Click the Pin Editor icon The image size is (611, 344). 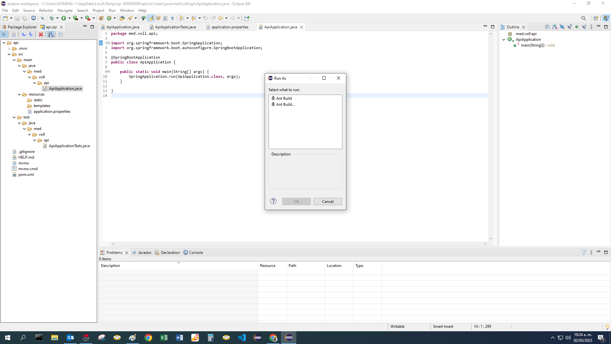coord(247,18)
